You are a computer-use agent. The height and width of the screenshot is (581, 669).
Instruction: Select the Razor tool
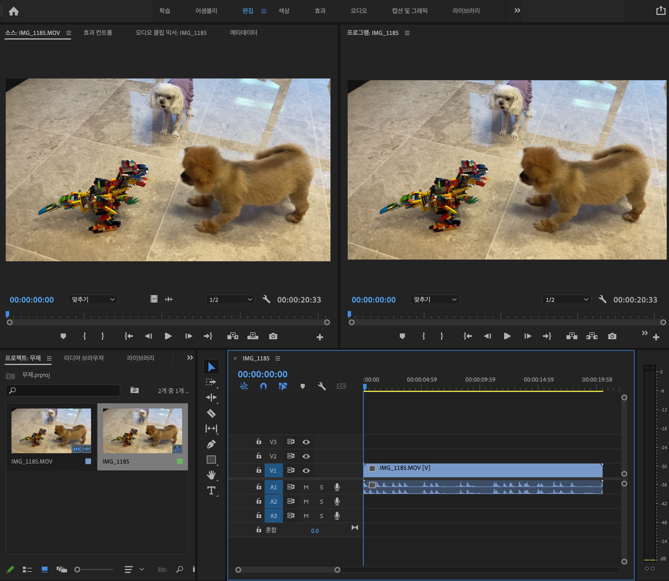point(211,413)
